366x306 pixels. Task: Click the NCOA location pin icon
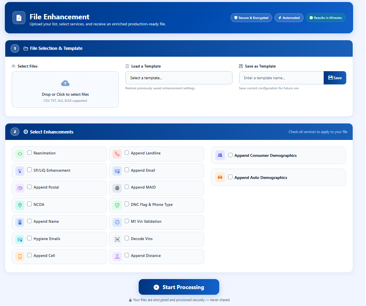coord(20,205)
